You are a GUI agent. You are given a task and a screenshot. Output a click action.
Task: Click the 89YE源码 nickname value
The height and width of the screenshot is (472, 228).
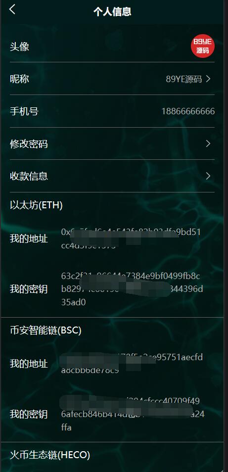(x=184, y=79)
